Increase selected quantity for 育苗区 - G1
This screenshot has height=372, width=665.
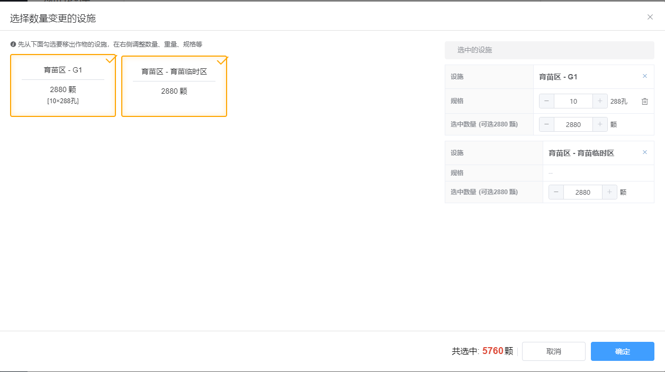point(600,124)
